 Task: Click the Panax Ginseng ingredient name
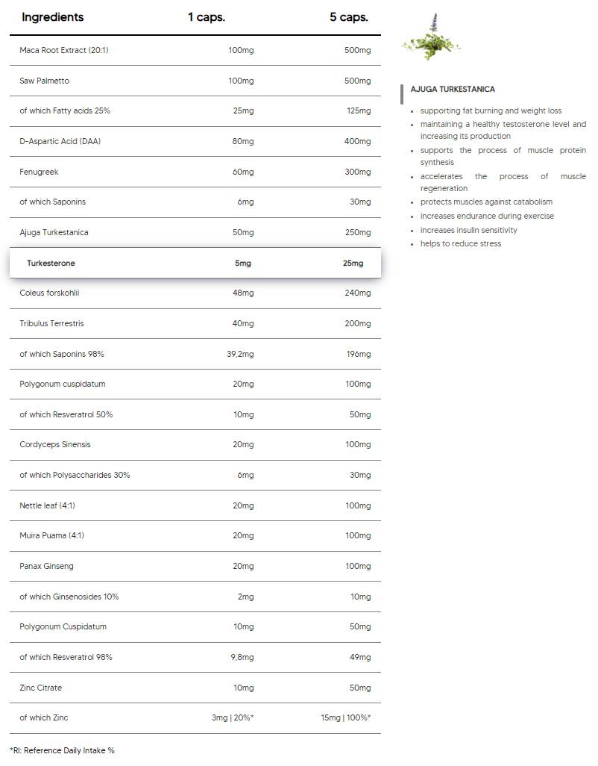46,566
